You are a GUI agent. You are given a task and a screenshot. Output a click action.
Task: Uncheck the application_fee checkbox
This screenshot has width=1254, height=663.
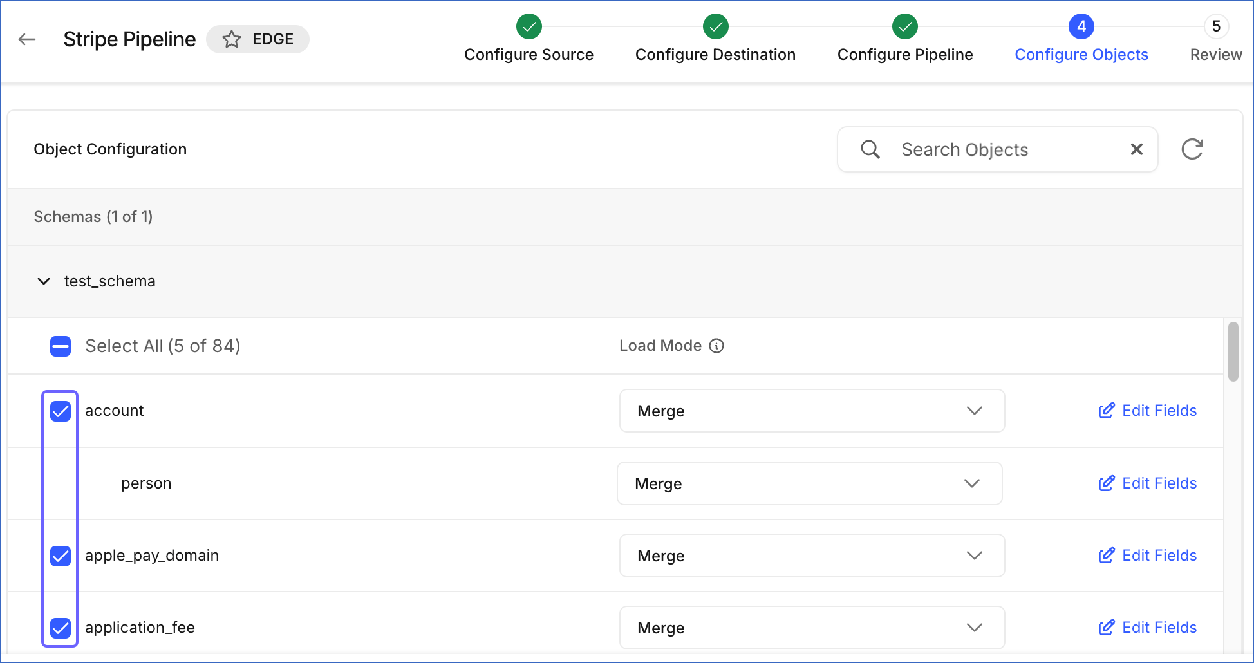click(x=61, y=628)
